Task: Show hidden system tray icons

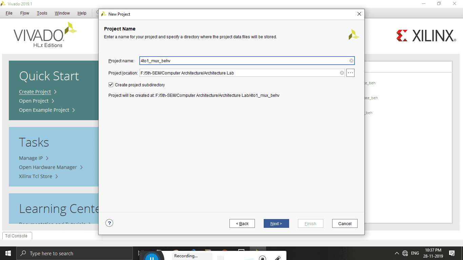Action: 397,253
